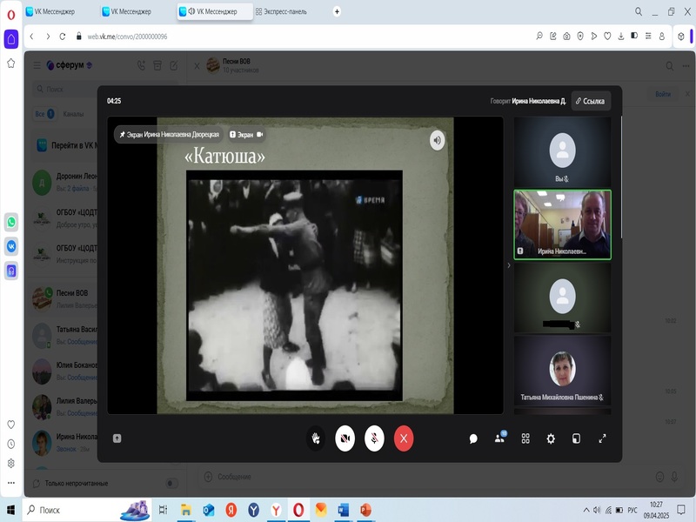Minimize call to picture-in-picture icon

(576, 439)
